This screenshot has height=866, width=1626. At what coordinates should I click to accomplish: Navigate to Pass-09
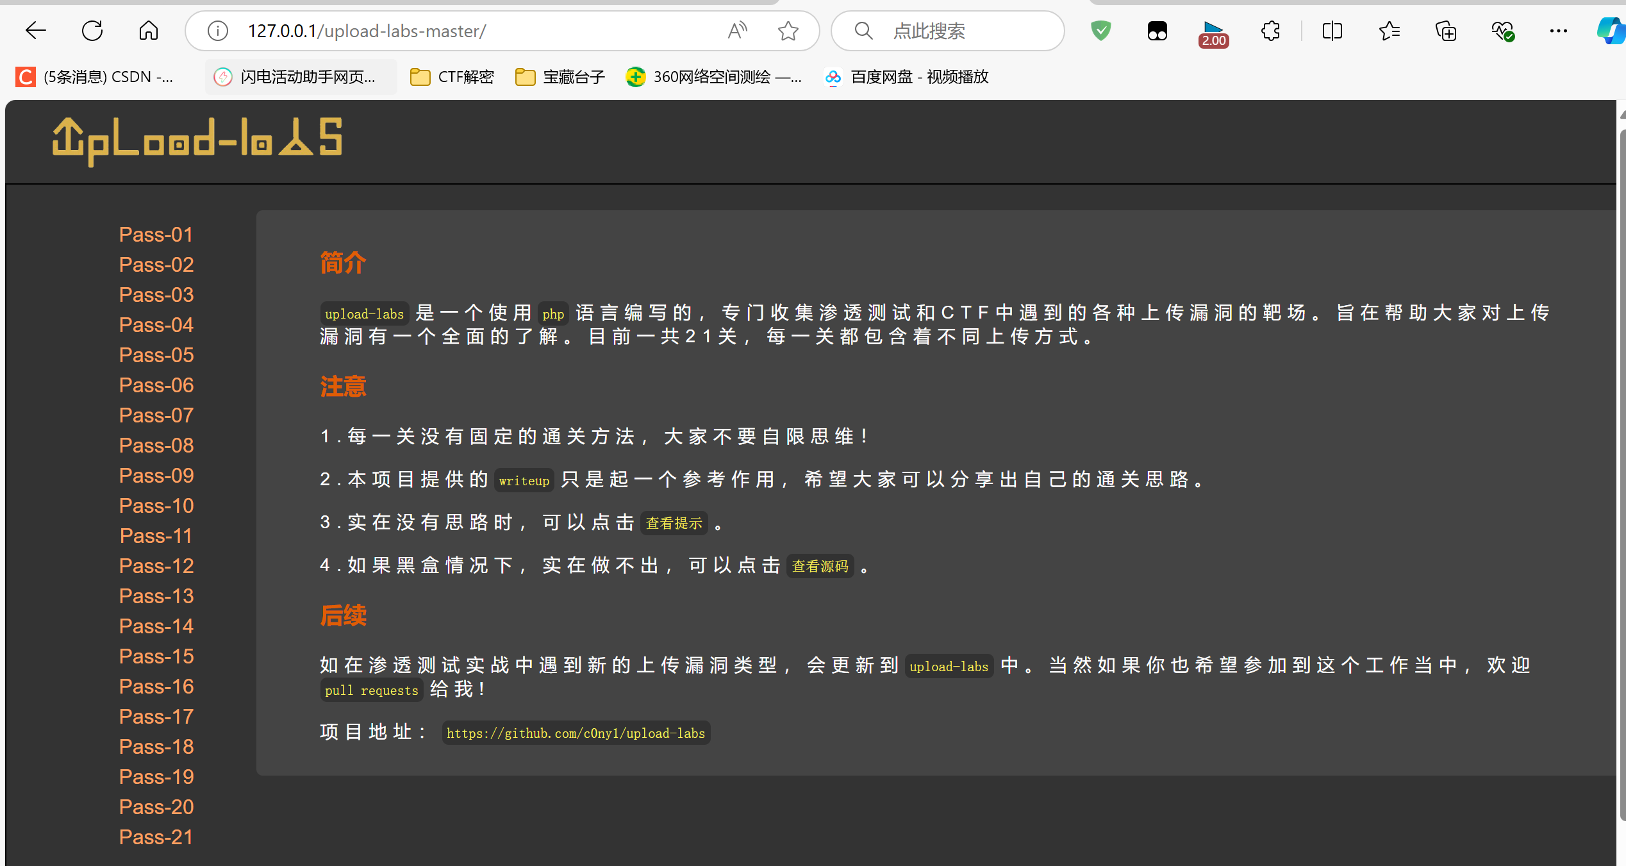tap(156, 476)
